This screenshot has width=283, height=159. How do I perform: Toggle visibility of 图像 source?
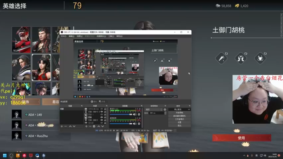point(102,117)
